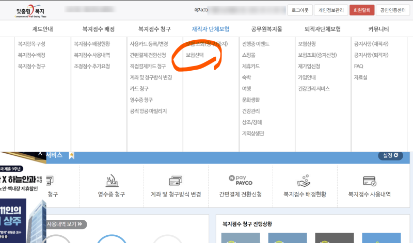Select 건강관리 under 공무원복지몰
This screenshot has height=243, width=413.
(251, 111)
